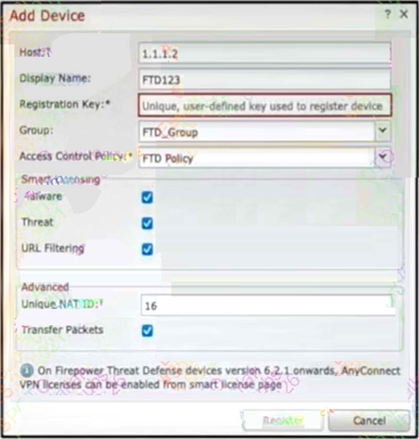Disable the URL Filtering checkbox
The image size is (419, 439).
click(x=147, y=249)
